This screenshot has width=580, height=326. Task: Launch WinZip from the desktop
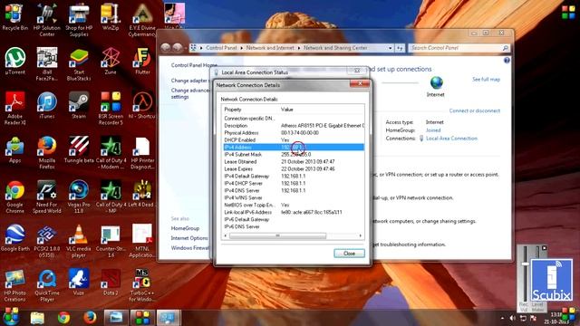click(111, 16)
